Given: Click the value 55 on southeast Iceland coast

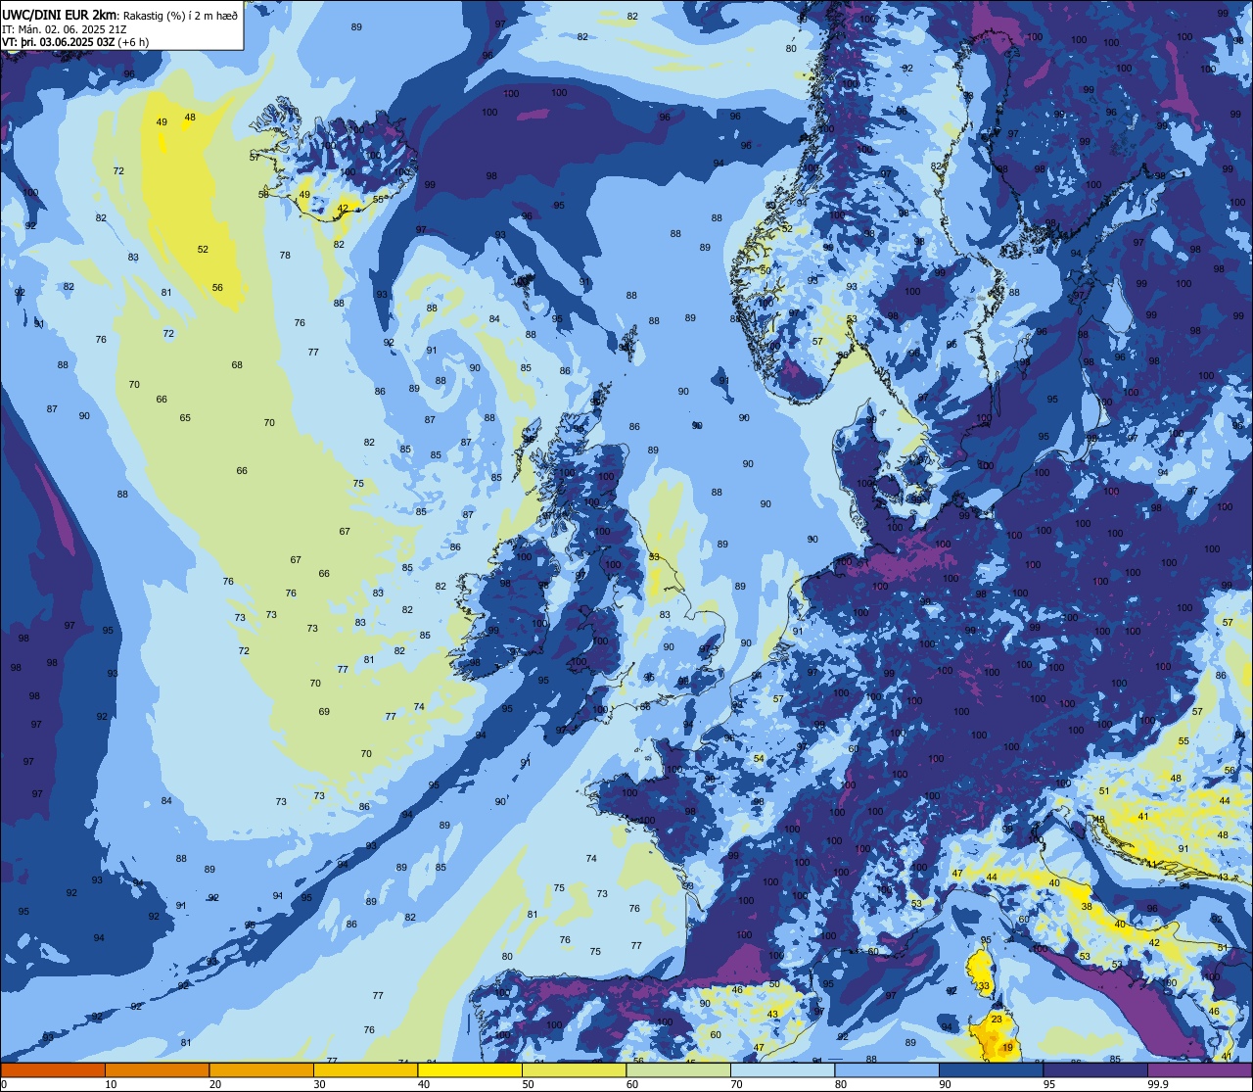Looking at the screenshot, I should coord(379,200).
